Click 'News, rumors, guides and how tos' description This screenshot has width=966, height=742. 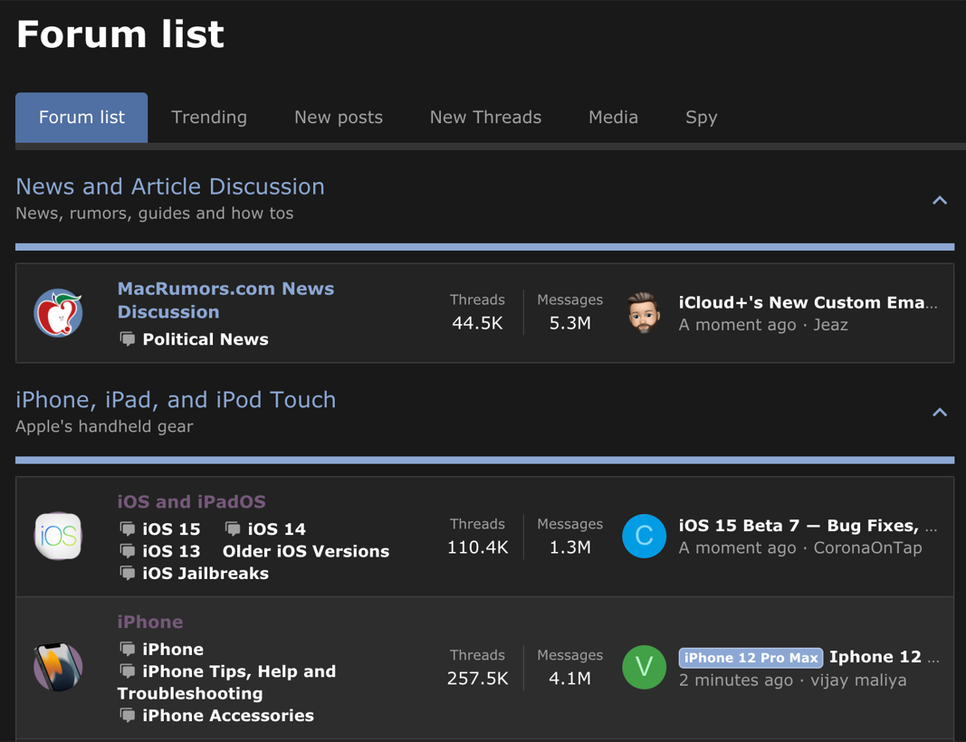click(154, 214)
